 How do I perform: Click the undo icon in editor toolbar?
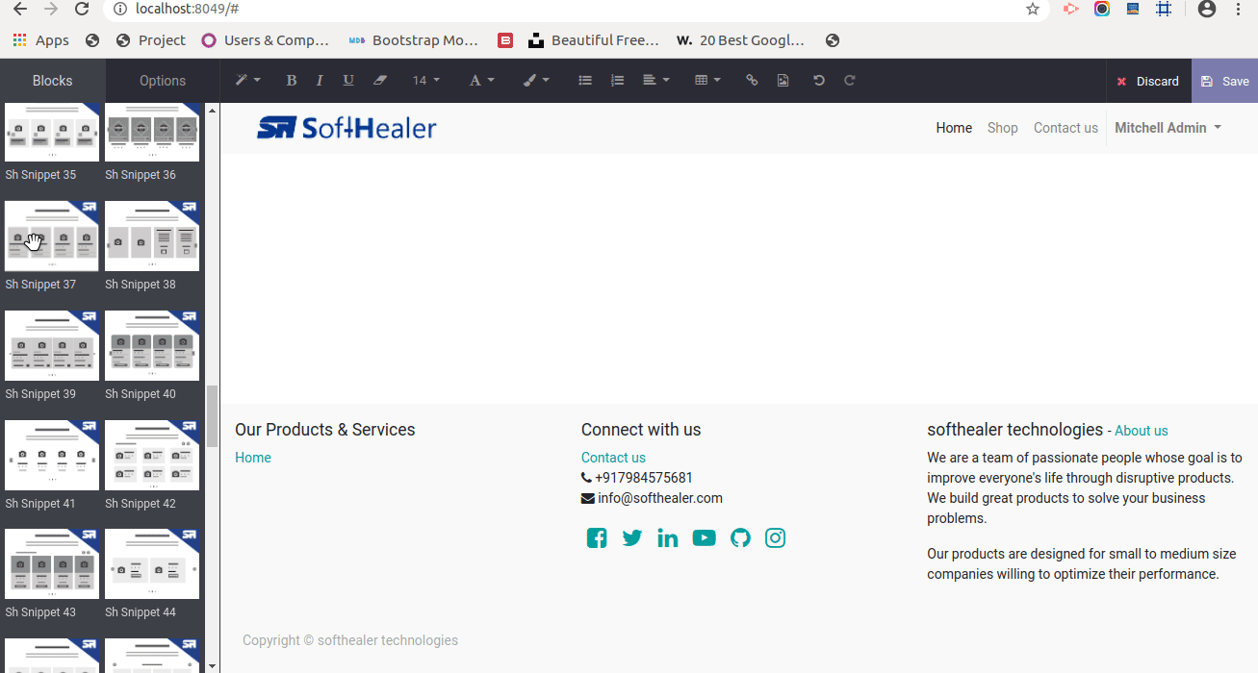819,81
